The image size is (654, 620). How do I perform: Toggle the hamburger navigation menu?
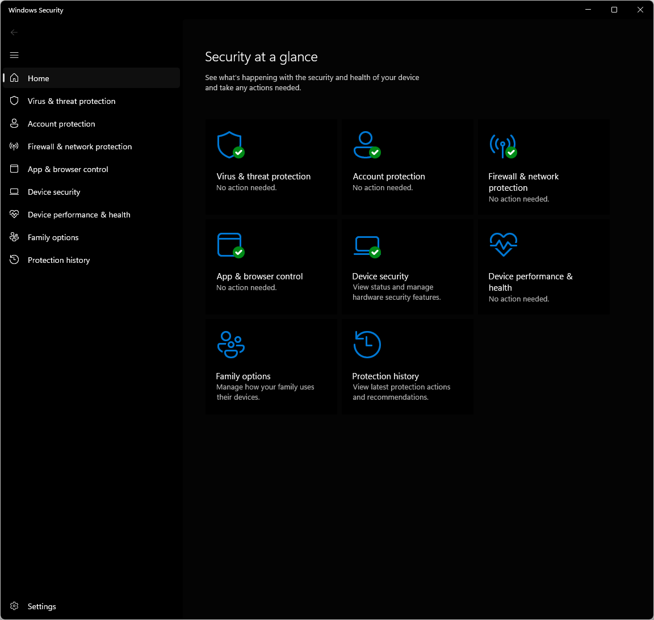[x=14, y=55]
